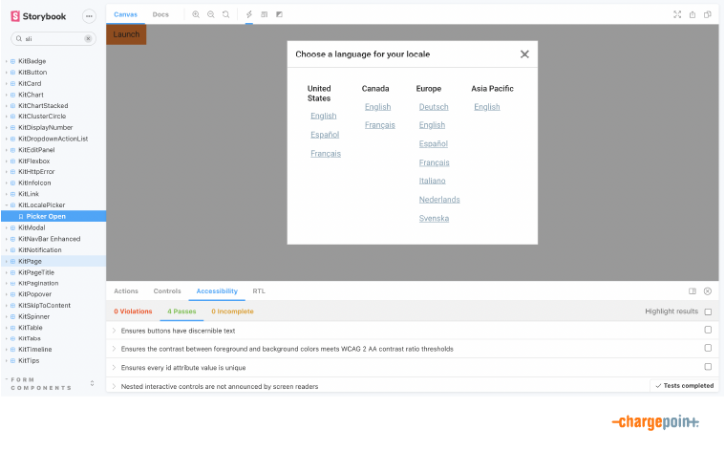Check the buttons discernible text rule box
The width and height of the screenshot is (725, 451).
tap(708, 330)
